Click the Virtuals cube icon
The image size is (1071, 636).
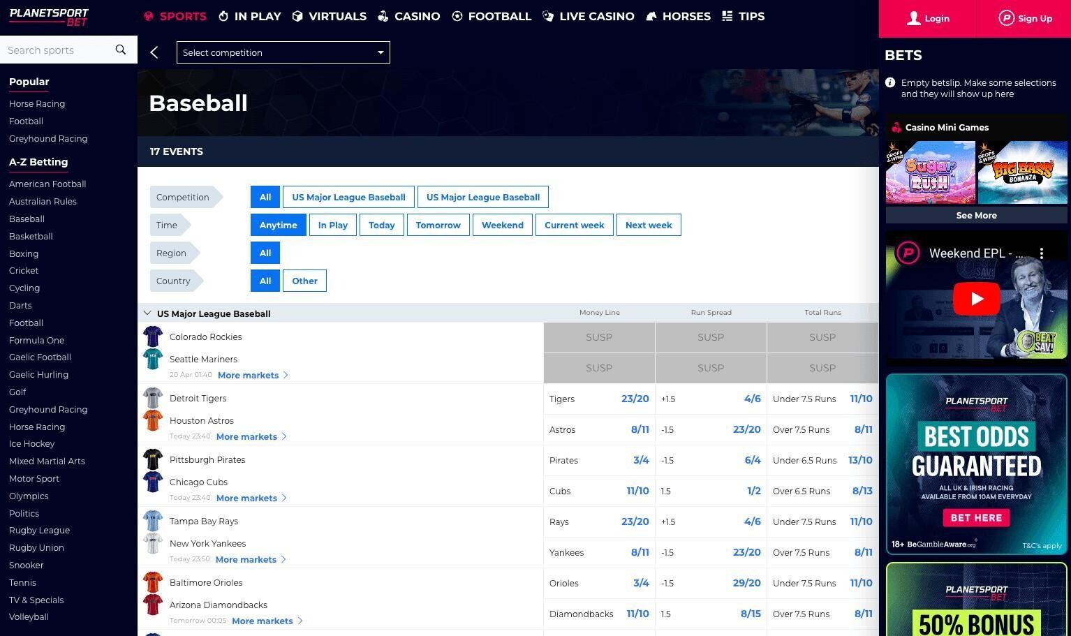(297, 16)
